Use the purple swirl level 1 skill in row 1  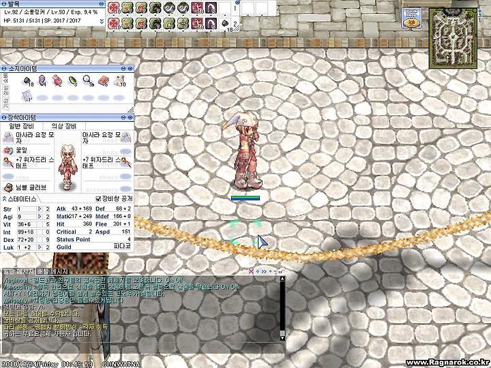(183, 8)
